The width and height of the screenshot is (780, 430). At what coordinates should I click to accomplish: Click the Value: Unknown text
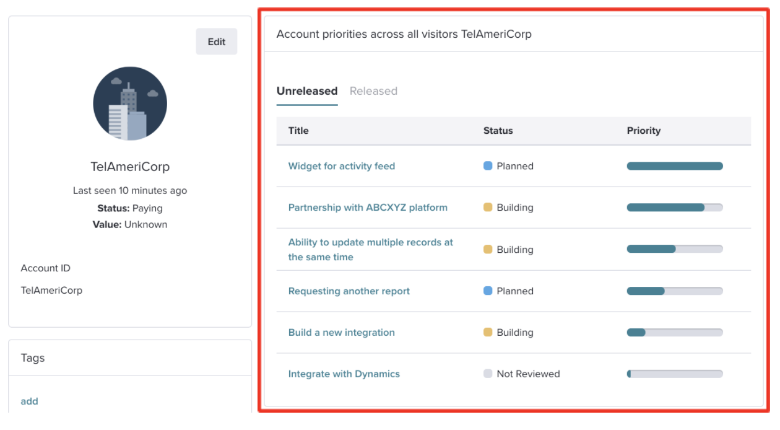coord(130,224)
